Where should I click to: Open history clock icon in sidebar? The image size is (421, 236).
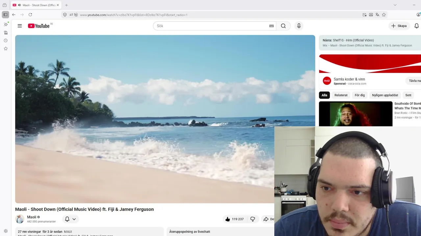tap(6, 41)
